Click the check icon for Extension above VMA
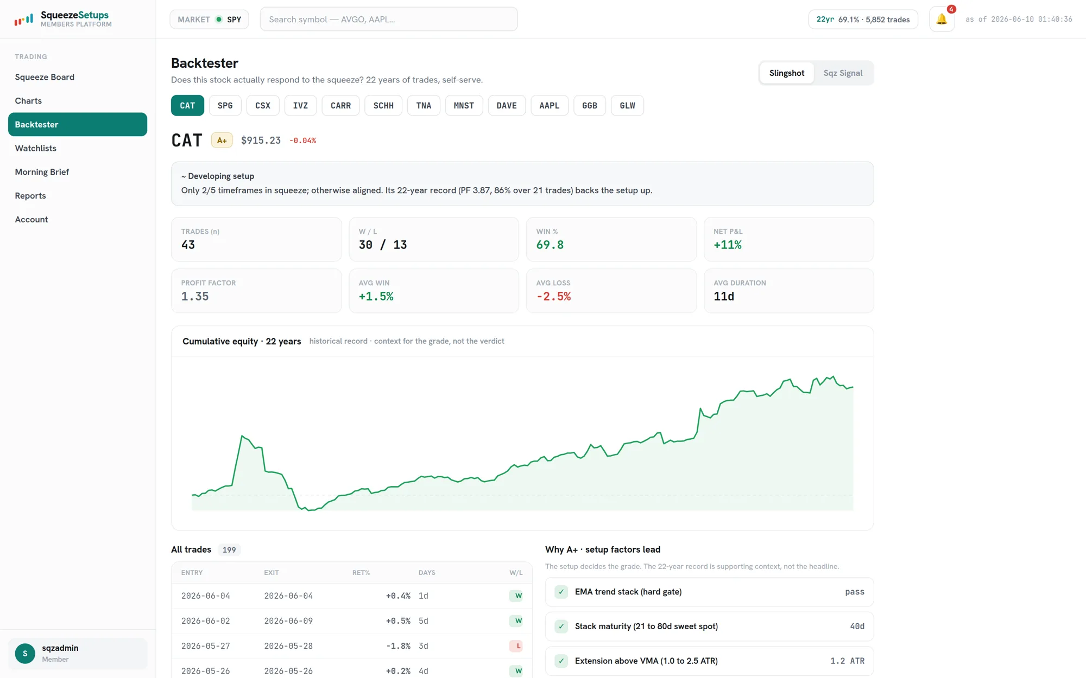 (x=561, y=661)
